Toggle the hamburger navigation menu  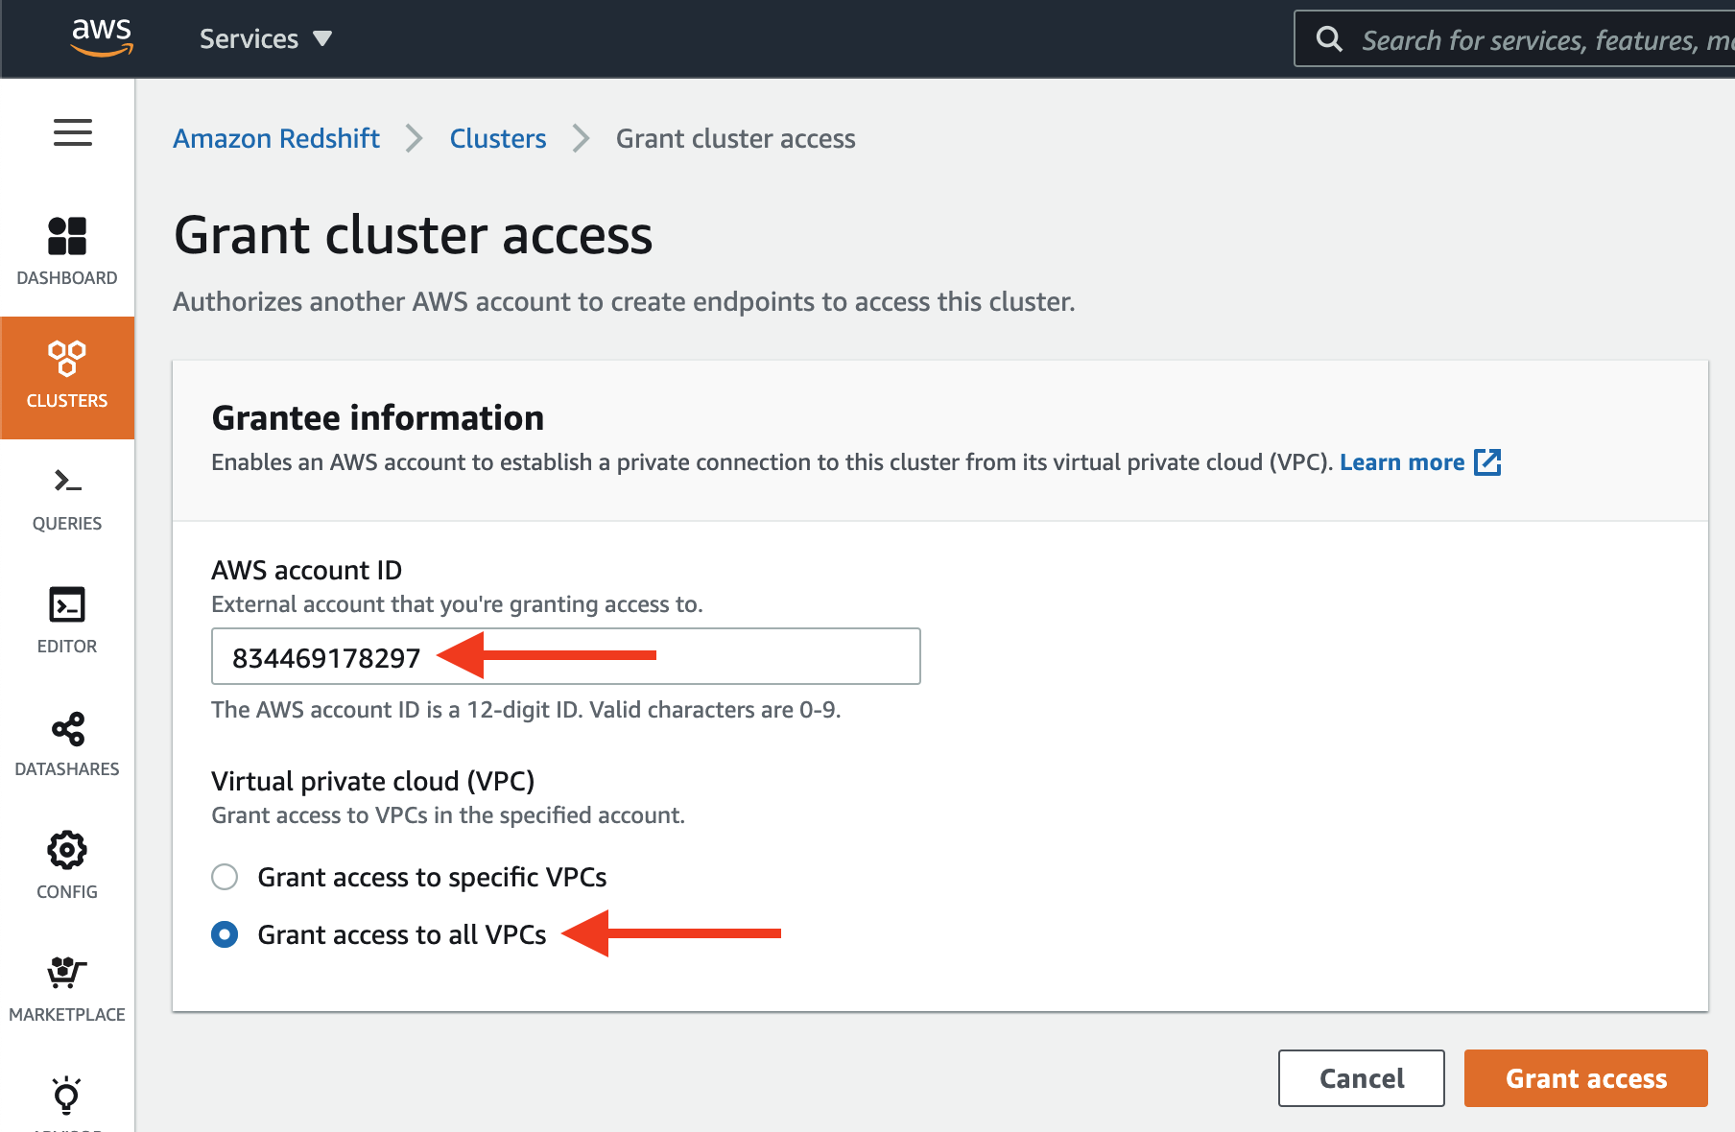(x=73, y=132)
